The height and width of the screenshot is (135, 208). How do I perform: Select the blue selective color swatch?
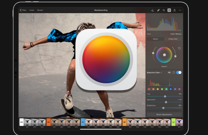pyautogui.click(x=171, y=89)
